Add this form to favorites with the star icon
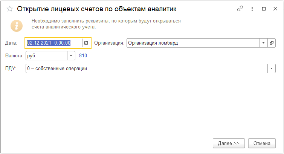This screenshot has width=284, height=154. coord(9,9)
